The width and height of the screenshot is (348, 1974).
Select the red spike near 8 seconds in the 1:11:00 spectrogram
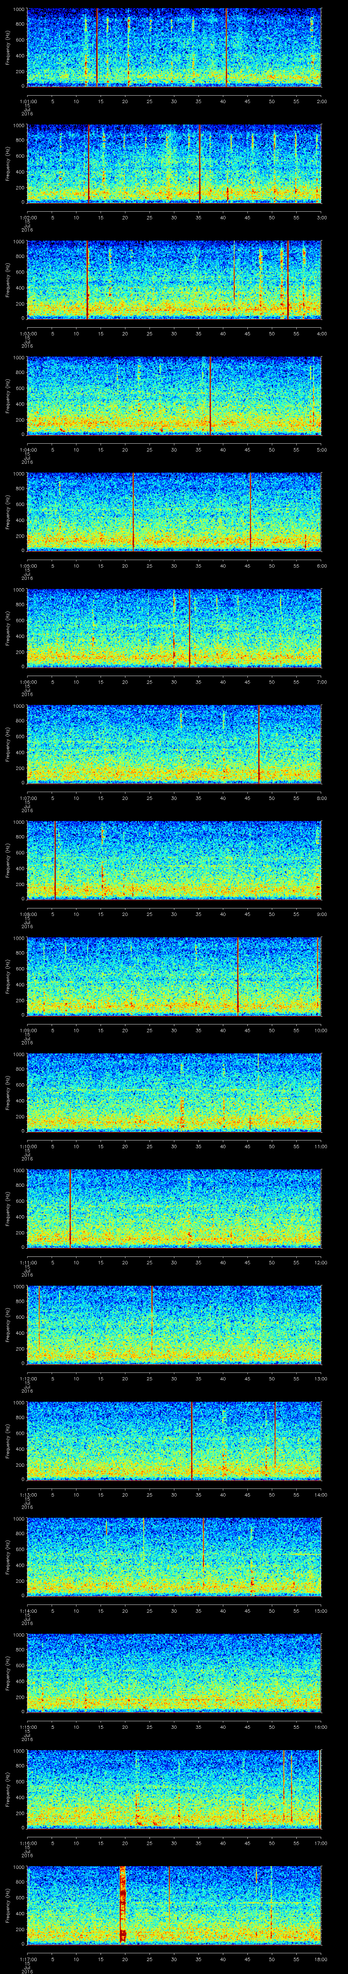pos(70,1208)
